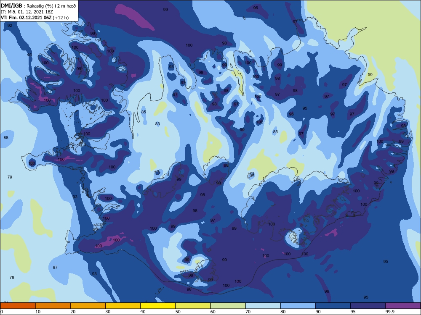
Task: Pick the 20–30 amber legend swatch
Action: (x=88, y=306)
